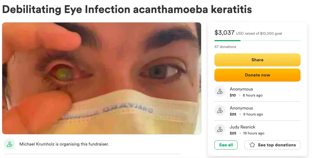Click the 57 donations count

coord(225,47)
